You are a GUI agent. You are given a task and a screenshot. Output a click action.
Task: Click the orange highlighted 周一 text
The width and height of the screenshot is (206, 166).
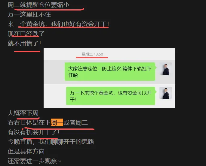(57, 122)
